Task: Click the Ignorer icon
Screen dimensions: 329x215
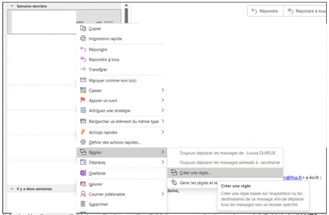Action: (x=83, y=184)
